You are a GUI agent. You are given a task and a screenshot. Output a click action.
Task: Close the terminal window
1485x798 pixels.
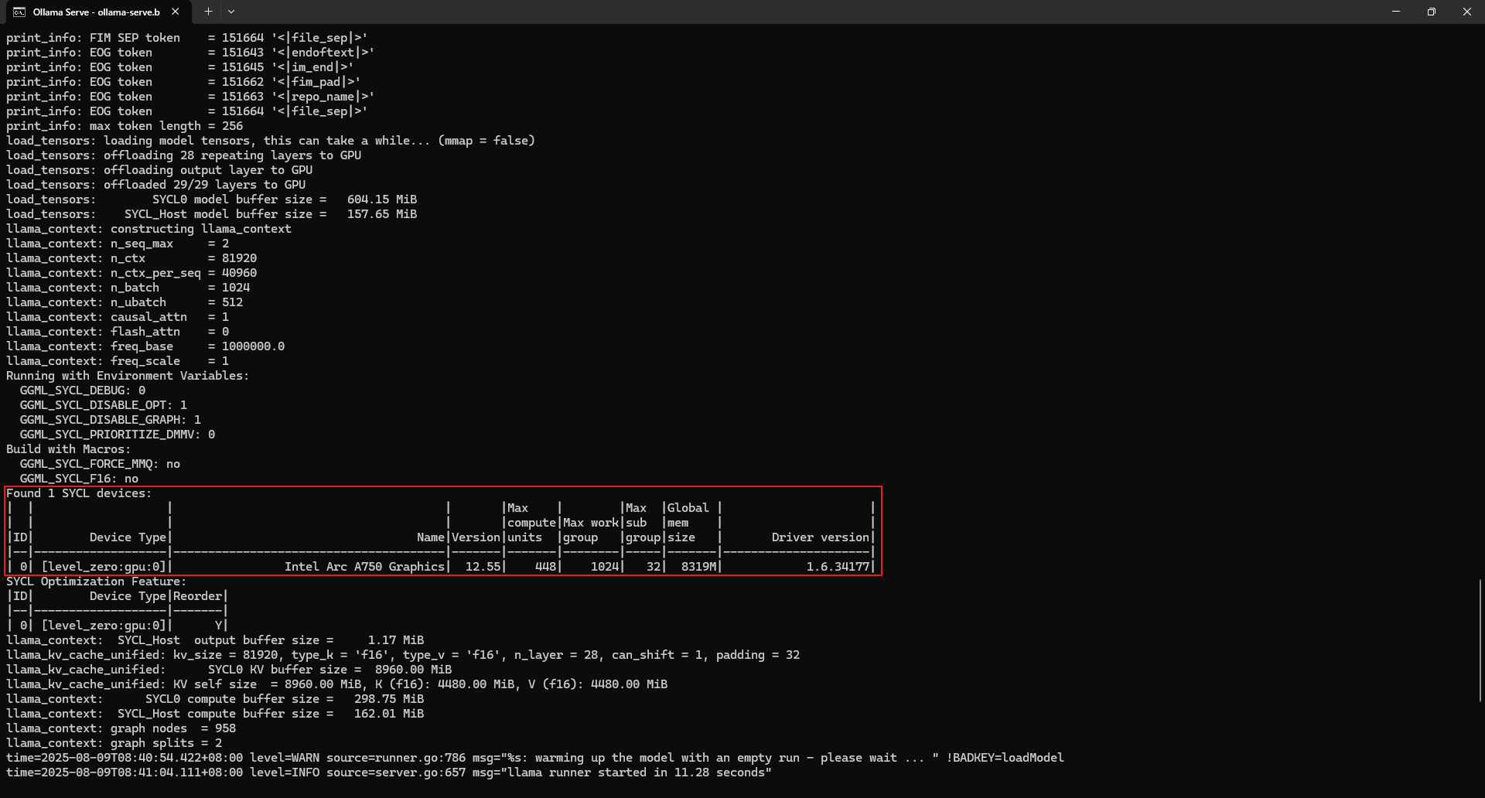pyautogui.click(x=1467, y=12)
